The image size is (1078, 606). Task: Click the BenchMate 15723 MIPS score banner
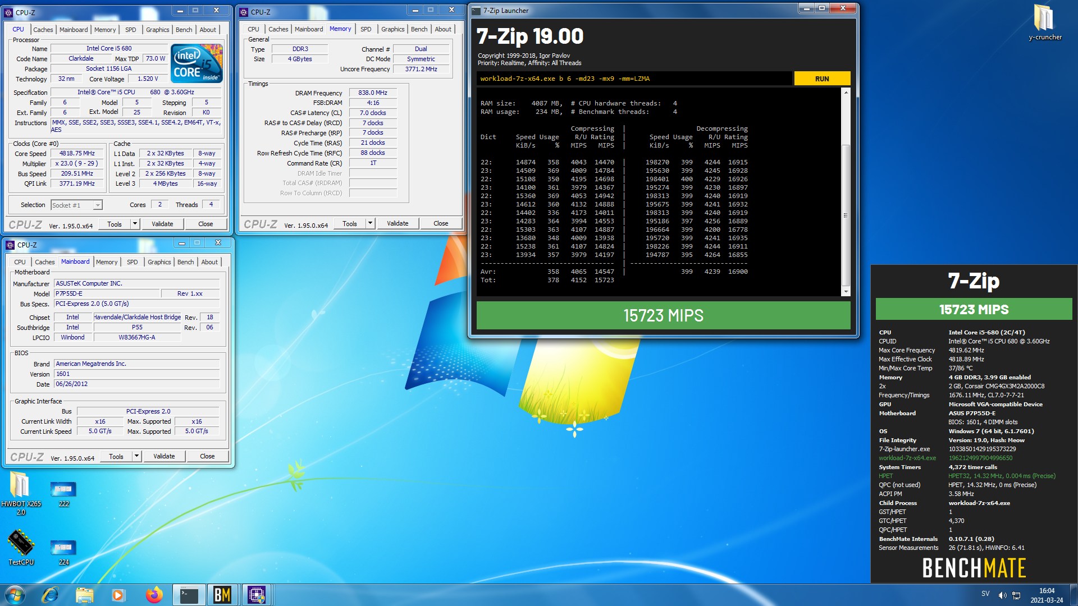[974, 309]
